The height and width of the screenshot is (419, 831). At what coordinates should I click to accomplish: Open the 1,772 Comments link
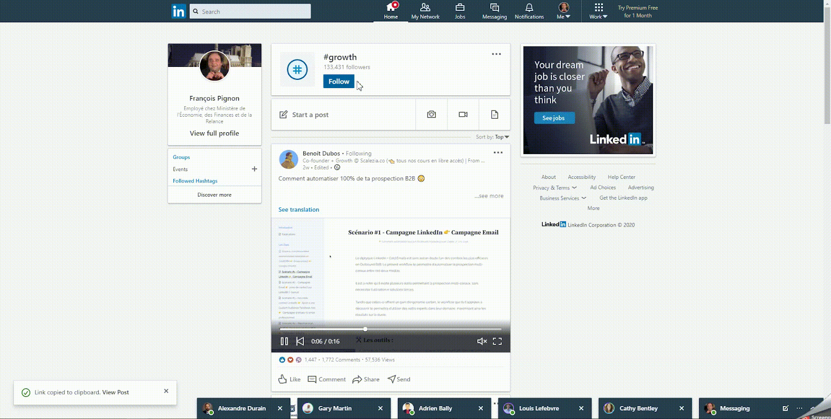341,360
